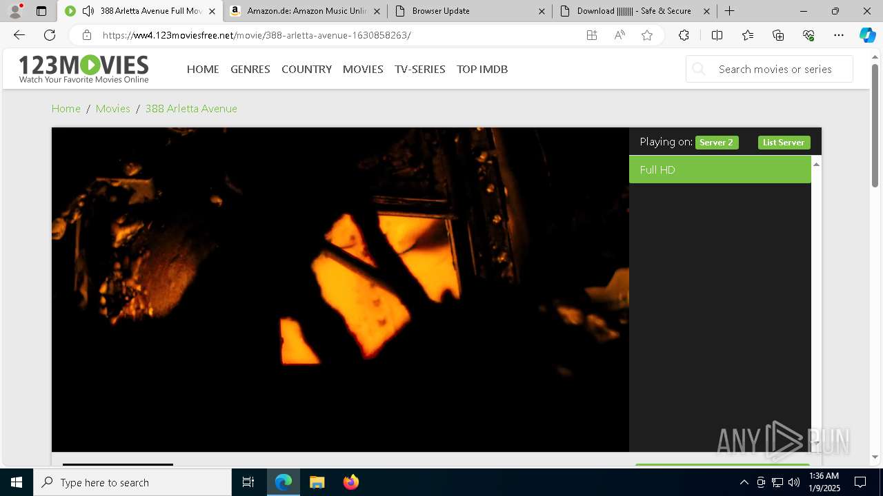Open the Windows Start menu
Screen dimensions: 883x496
click(x=17, y=482)
